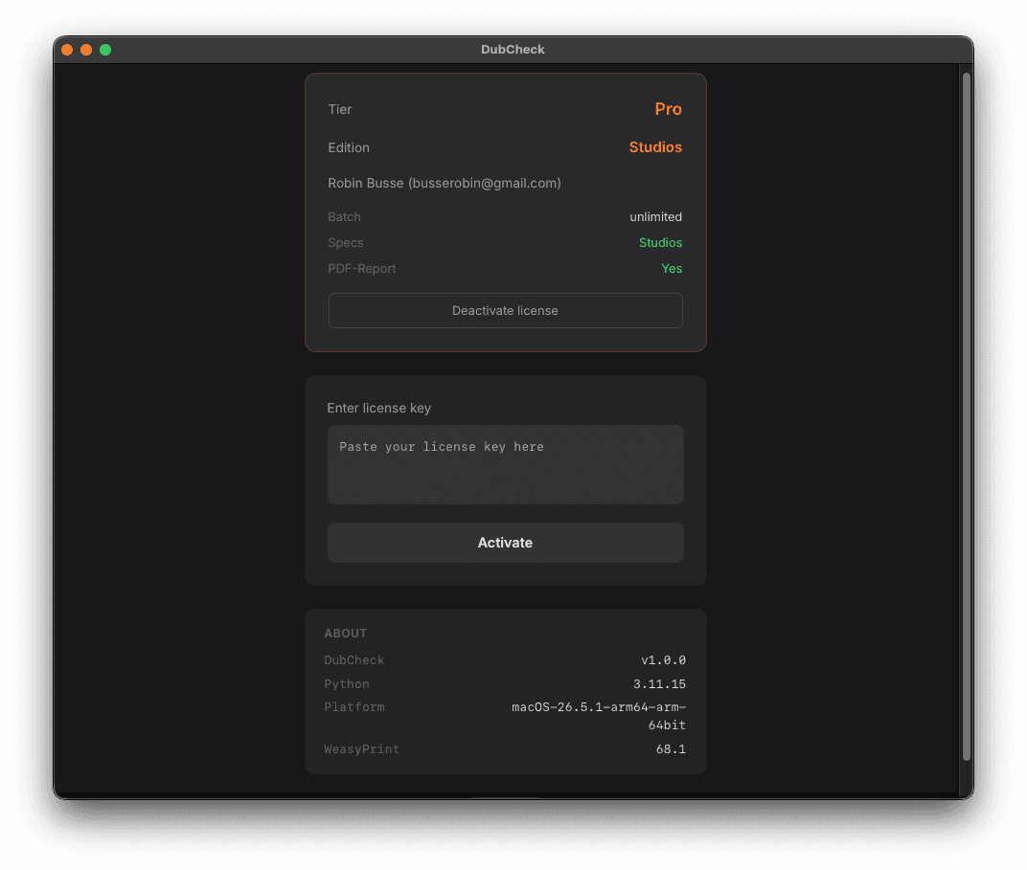
Task: Select the Robin Busse email line
Action: click(x=445, y=183)
